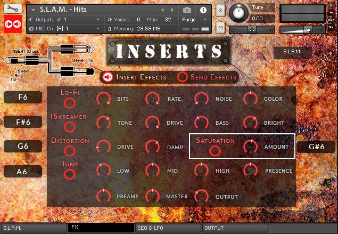Click the ISkreamer BRIGHT knob
Screen dimensions: 338x234
pos(250,123)
